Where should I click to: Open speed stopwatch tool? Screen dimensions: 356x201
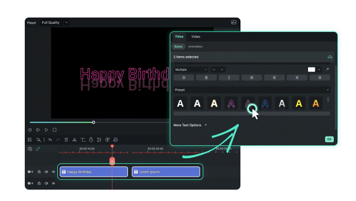pos(91,140)
